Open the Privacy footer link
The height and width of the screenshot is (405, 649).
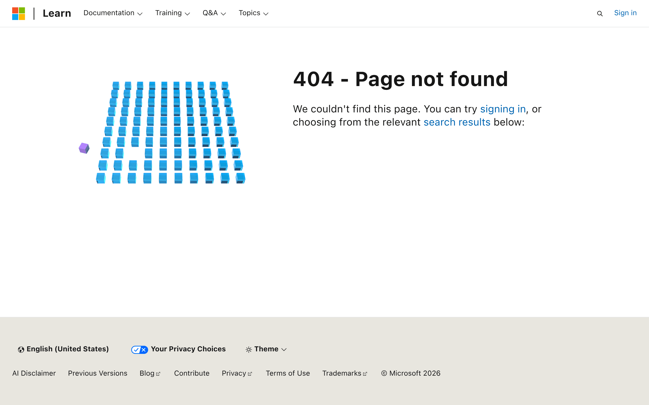237,373
